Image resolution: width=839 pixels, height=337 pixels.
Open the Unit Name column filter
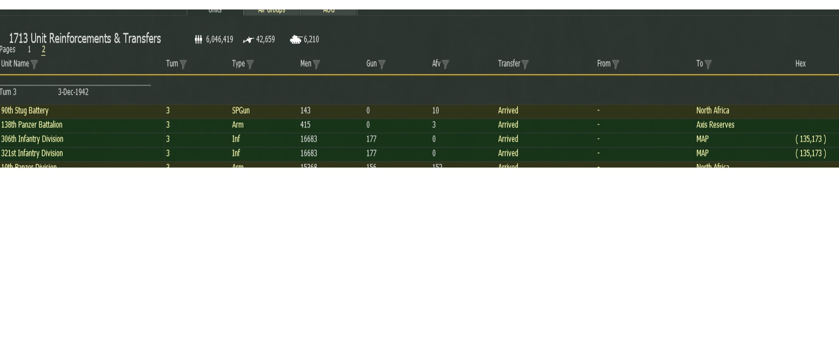pos(34,64)
